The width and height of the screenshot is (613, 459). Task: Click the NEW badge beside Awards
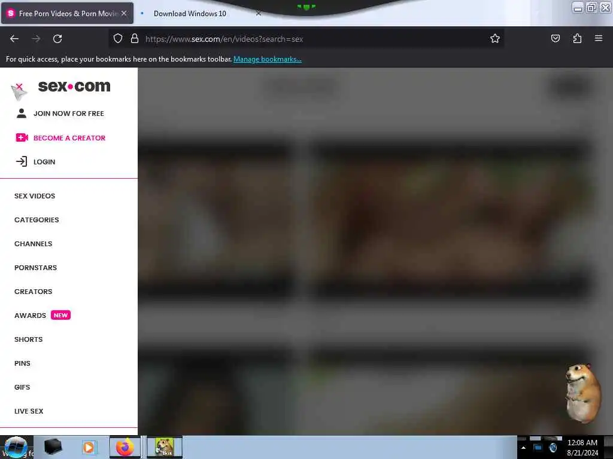pyautogui.click(x=60, y=315)
